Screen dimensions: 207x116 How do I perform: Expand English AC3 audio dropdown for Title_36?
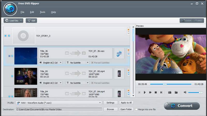[x=61, y=63]
